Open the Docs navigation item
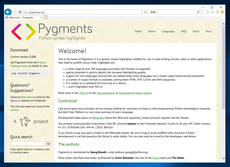The image size is (230, 167). pos(208,31)
